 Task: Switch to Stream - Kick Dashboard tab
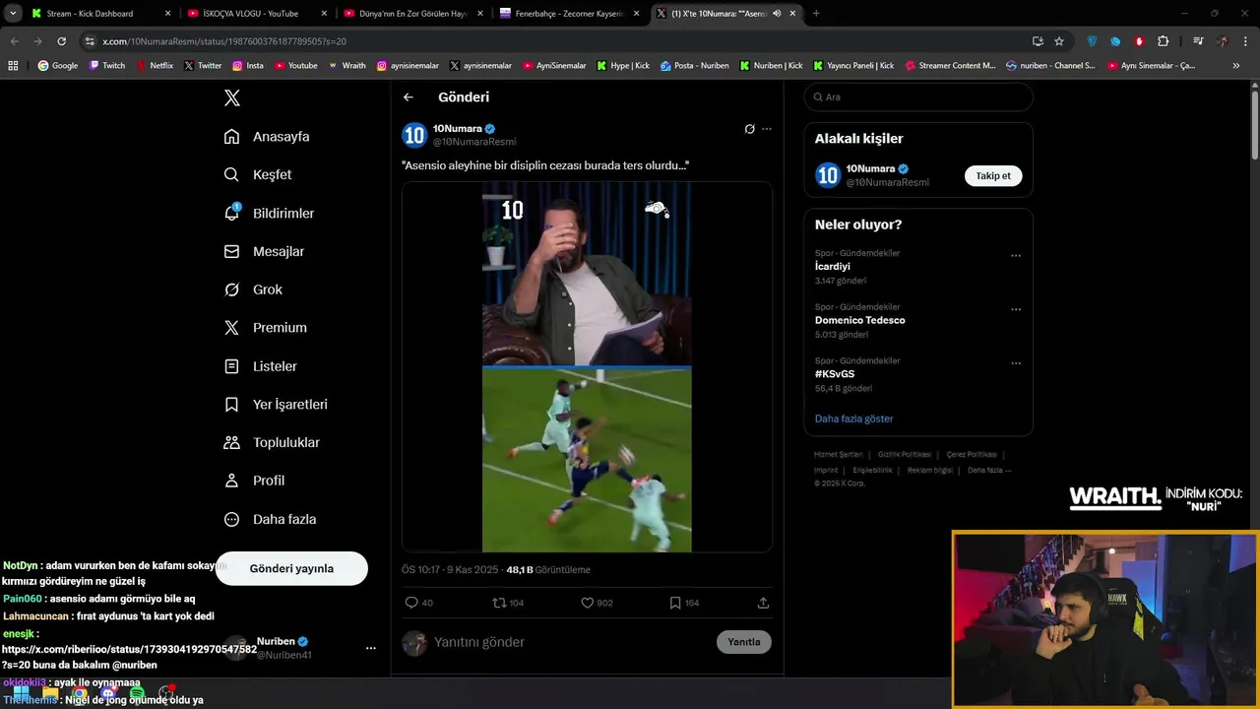pos(100,14)
